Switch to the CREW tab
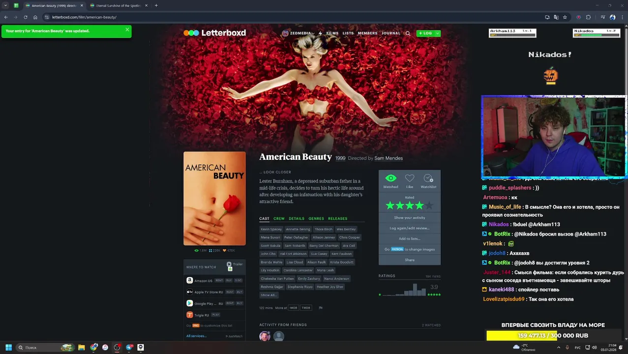 [279, 219]
